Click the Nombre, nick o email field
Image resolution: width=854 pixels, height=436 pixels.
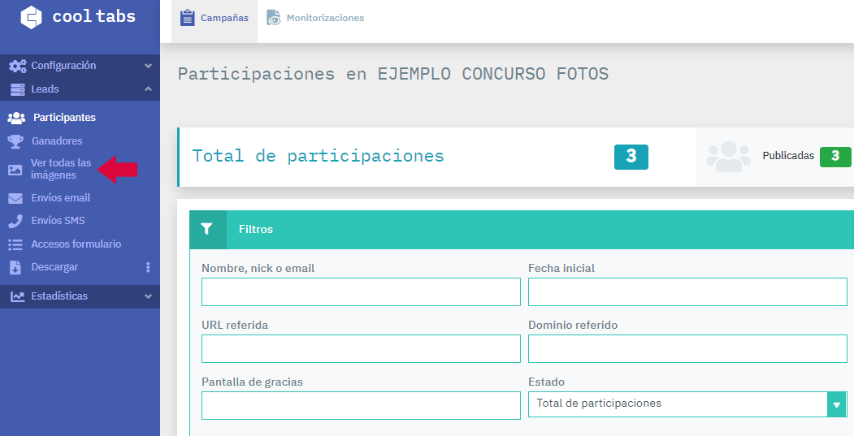(x=361, y=292)
